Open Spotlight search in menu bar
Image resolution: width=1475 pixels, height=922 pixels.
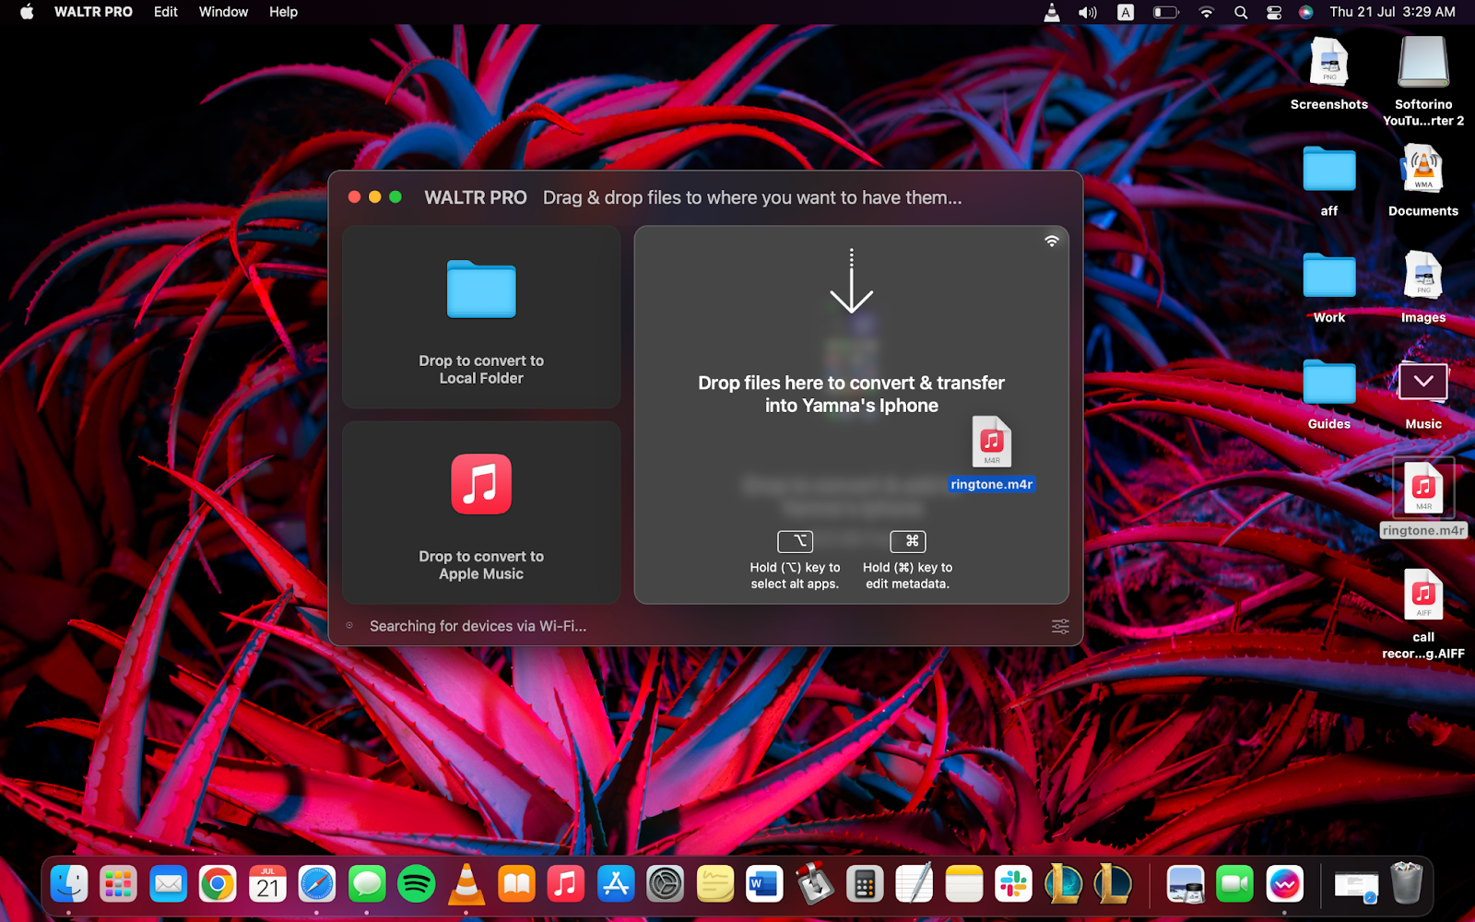point(1241,12)
